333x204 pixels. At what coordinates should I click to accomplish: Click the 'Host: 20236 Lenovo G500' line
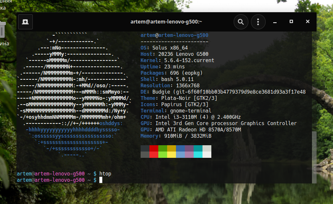[174, 54]
